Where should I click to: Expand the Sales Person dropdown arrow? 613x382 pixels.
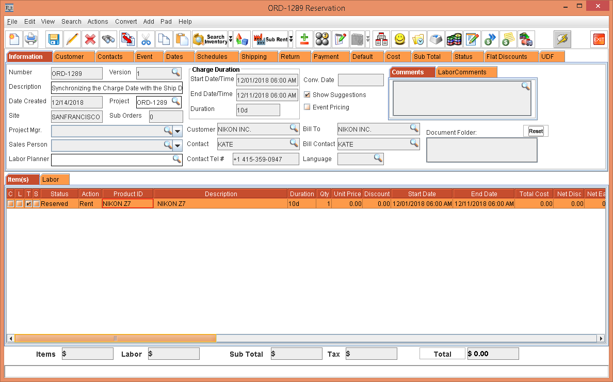click(178, 146)
